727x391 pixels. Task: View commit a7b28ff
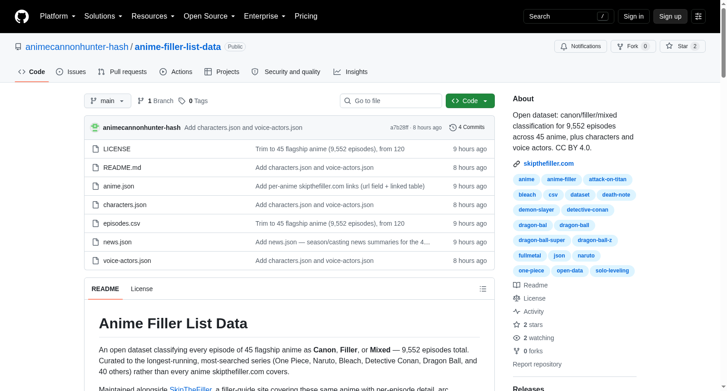[399, 128]
